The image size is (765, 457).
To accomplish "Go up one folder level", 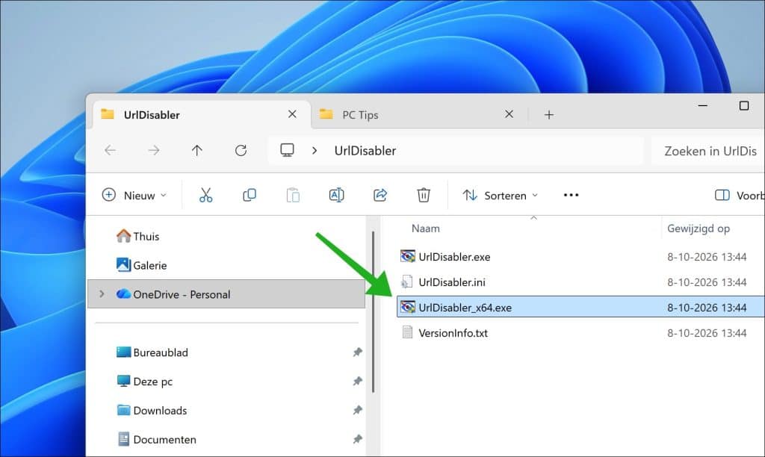I will (x=197, y=151).
